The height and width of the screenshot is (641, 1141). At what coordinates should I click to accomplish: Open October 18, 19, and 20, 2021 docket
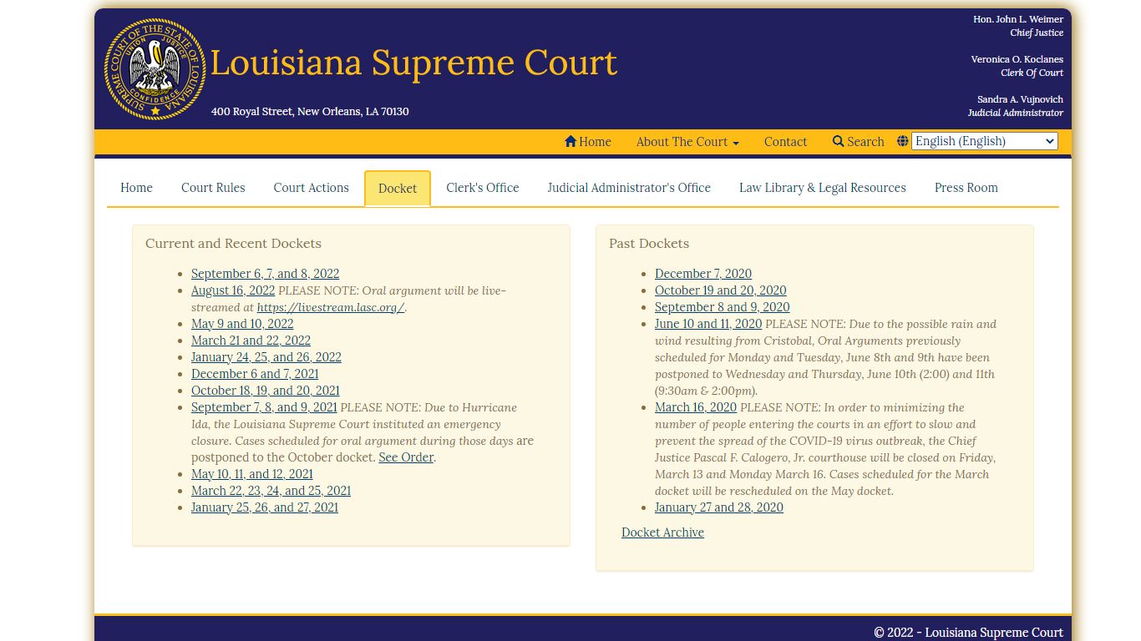266,391
